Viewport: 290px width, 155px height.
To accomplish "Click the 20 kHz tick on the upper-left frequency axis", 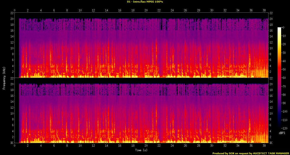I will tap(12, 19).
